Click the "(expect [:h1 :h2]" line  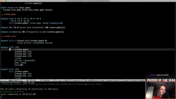pyautogui.click(x=10, y=47)
